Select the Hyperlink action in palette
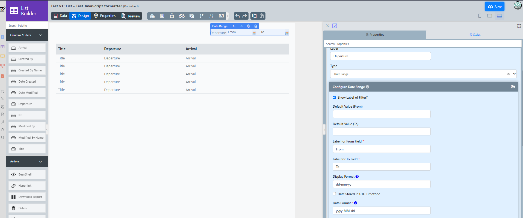523x218 pixels. (27, 186)
